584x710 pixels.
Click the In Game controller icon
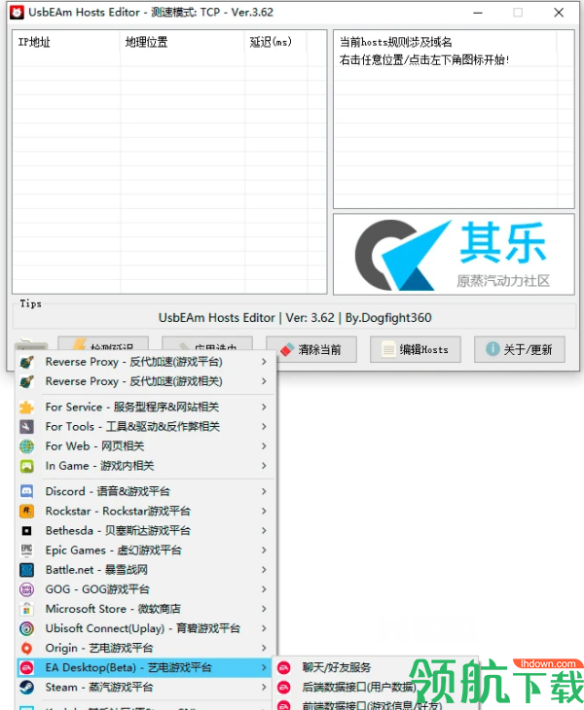[26, 466]
